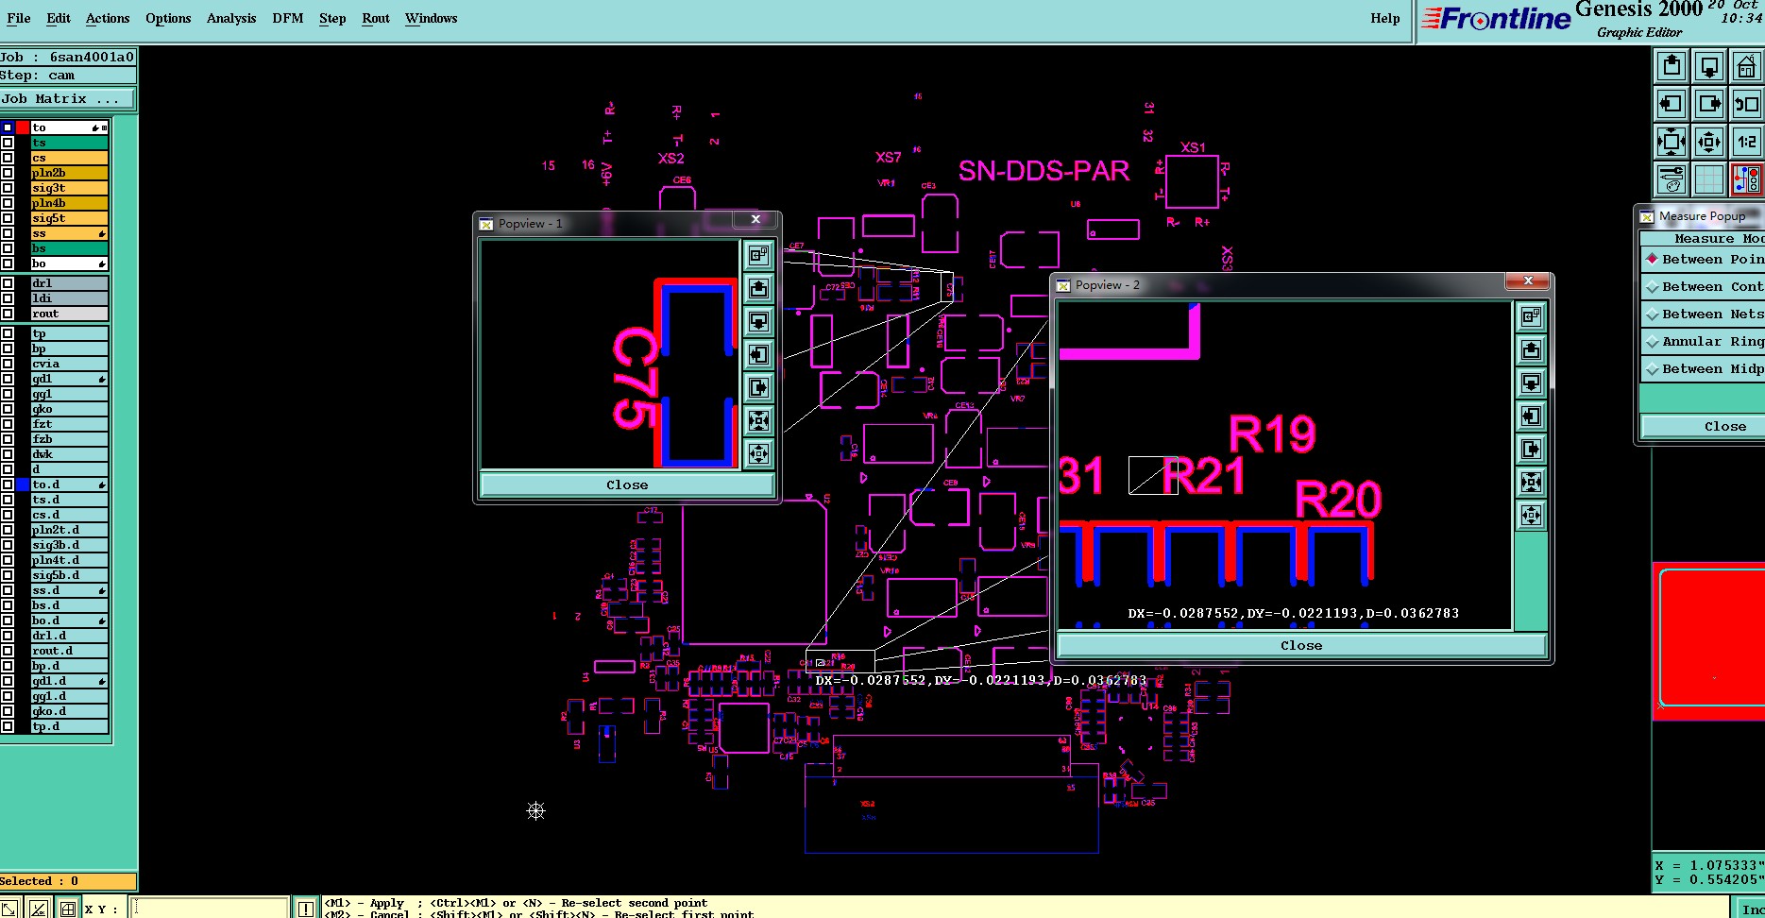Pan view left in main toolbar

pos(1672,105)
